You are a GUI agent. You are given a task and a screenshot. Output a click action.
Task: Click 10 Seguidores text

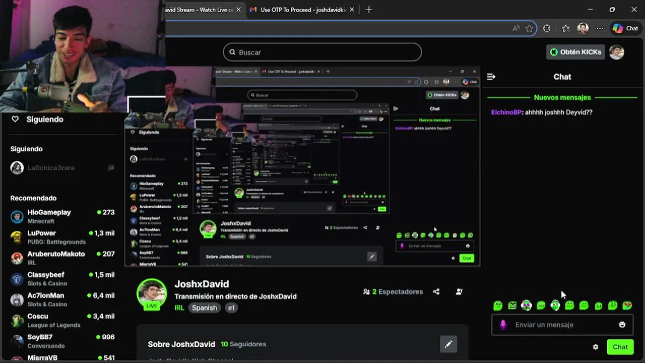click(x=243, y=344)
